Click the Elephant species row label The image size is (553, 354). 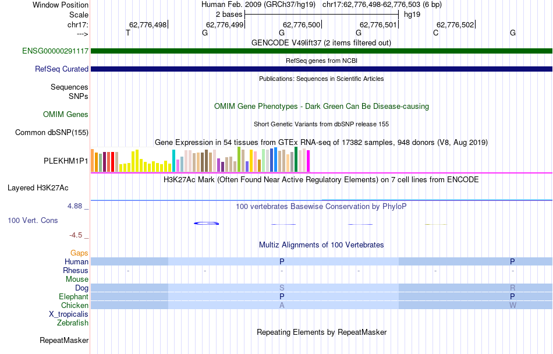pyautogui.click(x=74, y=296)
